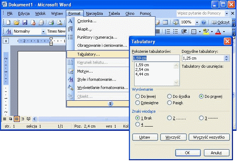This screenshot has height=162, width=239.
Task: Click the Odczyt reading layout button
Action: click(x=220, y=22)
